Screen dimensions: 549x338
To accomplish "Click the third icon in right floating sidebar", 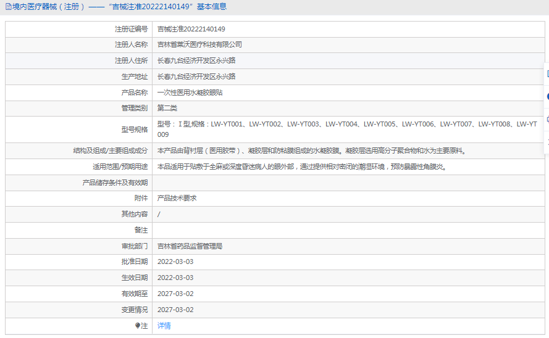I will click(547, 119).
